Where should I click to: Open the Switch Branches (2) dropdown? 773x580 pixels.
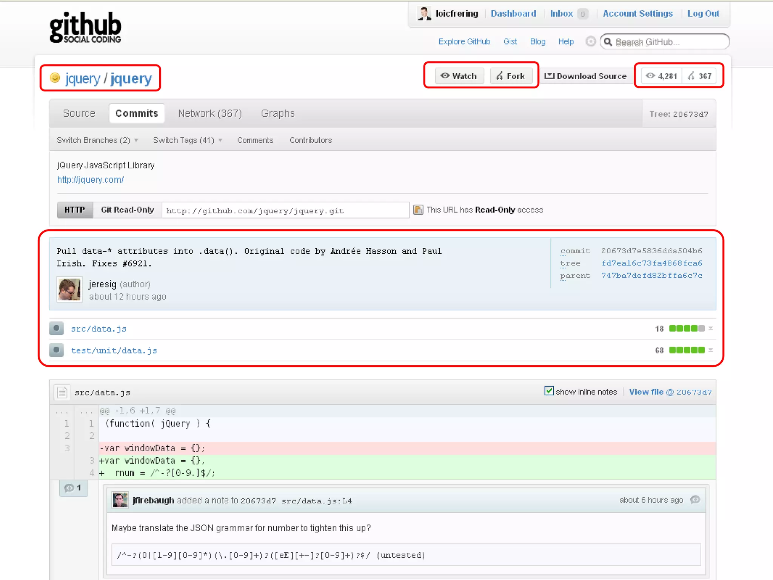[97, 140]
